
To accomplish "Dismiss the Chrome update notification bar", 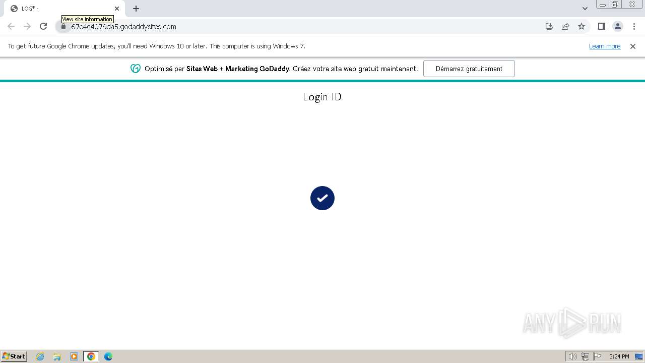I will pos(633,46).
